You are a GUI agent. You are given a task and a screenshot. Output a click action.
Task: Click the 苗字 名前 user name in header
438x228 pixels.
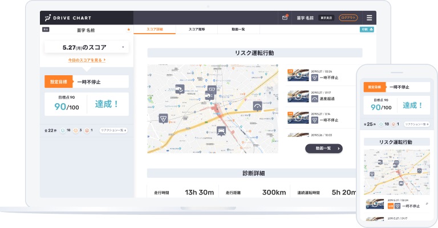point(305,18)
